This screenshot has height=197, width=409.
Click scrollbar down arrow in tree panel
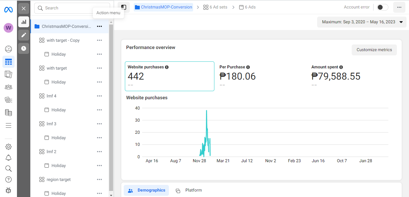pyautogui.click(x=111, y=195)
